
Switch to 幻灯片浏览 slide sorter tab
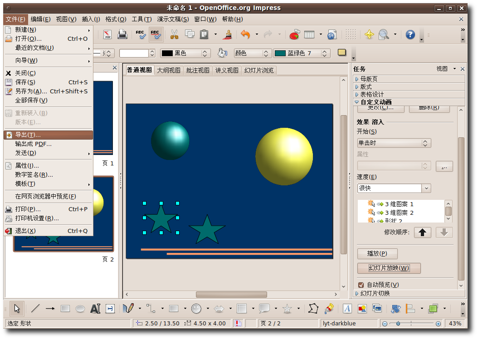(259, 70)
